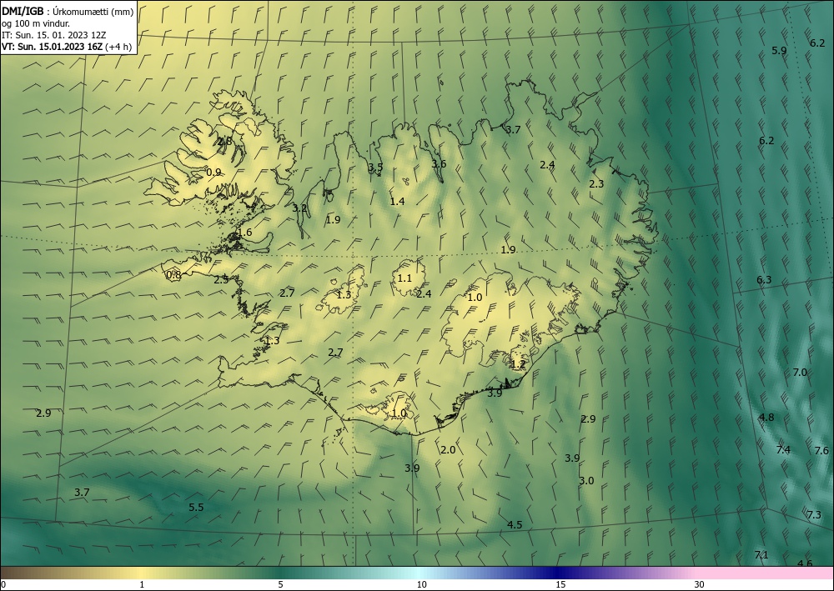Screen dimensions: 834x591
Task: Click the 2.3 value in east Iceland
Action: (x=596, y=183)
